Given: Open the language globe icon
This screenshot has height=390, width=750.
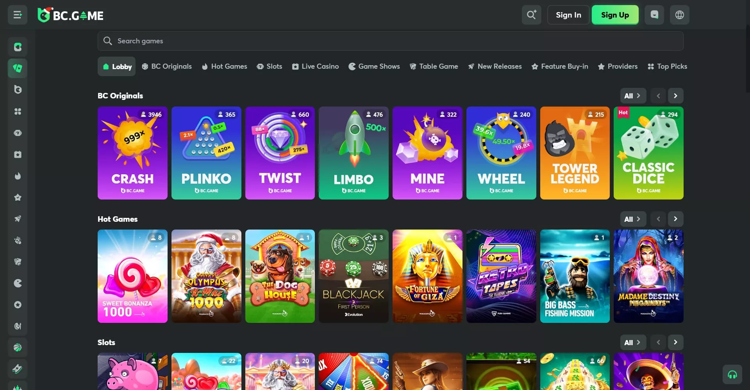Looking at the screenshot, I should (x=679, y=15).
